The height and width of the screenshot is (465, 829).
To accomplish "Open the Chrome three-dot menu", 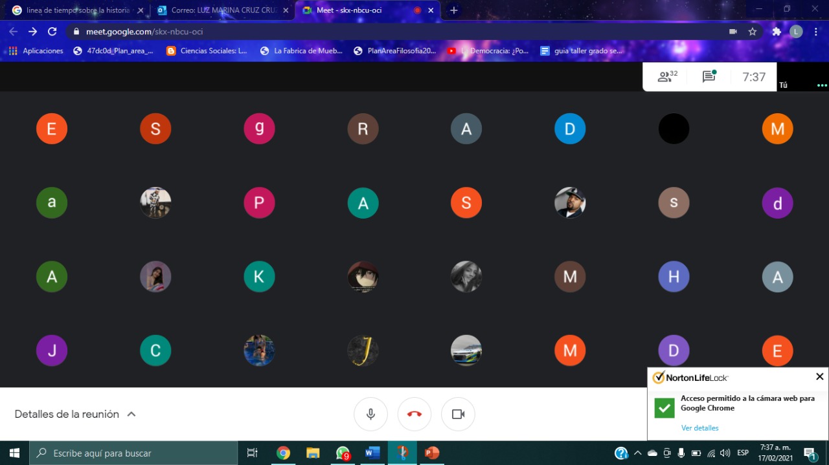I will 816,32.
